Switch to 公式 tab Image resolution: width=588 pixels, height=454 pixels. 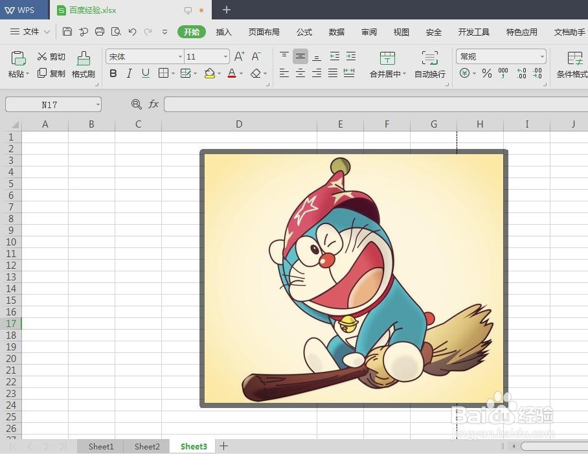coord(304,32)
